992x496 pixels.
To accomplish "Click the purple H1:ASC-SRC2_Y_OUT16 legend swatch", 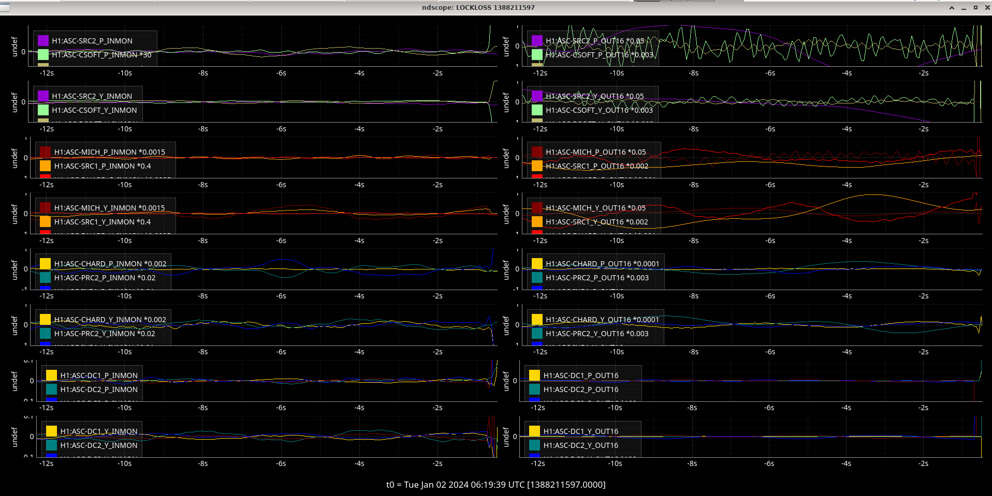I will pyautogui.click(x=537, y=96).
